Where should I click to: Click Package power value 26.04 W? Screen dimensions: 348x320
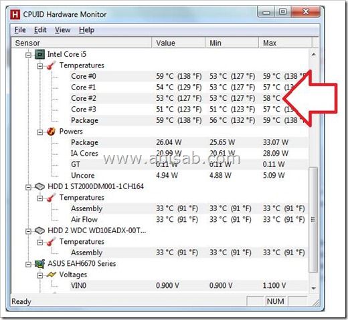pyautogui.click(x=169, y=142)
